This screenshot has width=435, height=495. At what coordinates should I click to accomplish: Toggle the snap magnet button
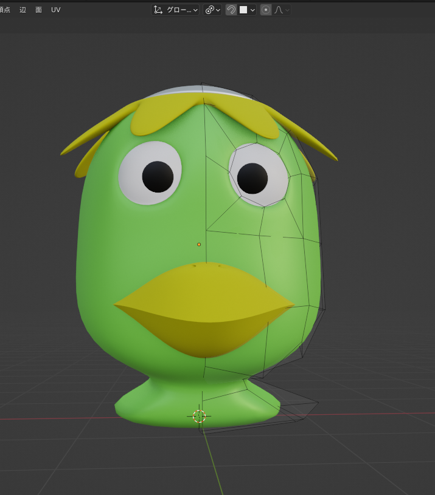[231, 10]
